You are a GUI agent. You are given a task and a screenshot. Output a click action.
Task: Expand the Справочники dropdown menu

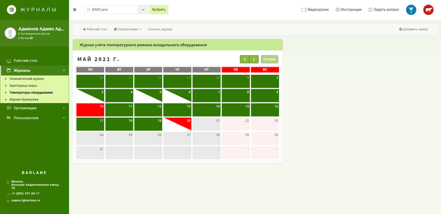tap(127, 29)
